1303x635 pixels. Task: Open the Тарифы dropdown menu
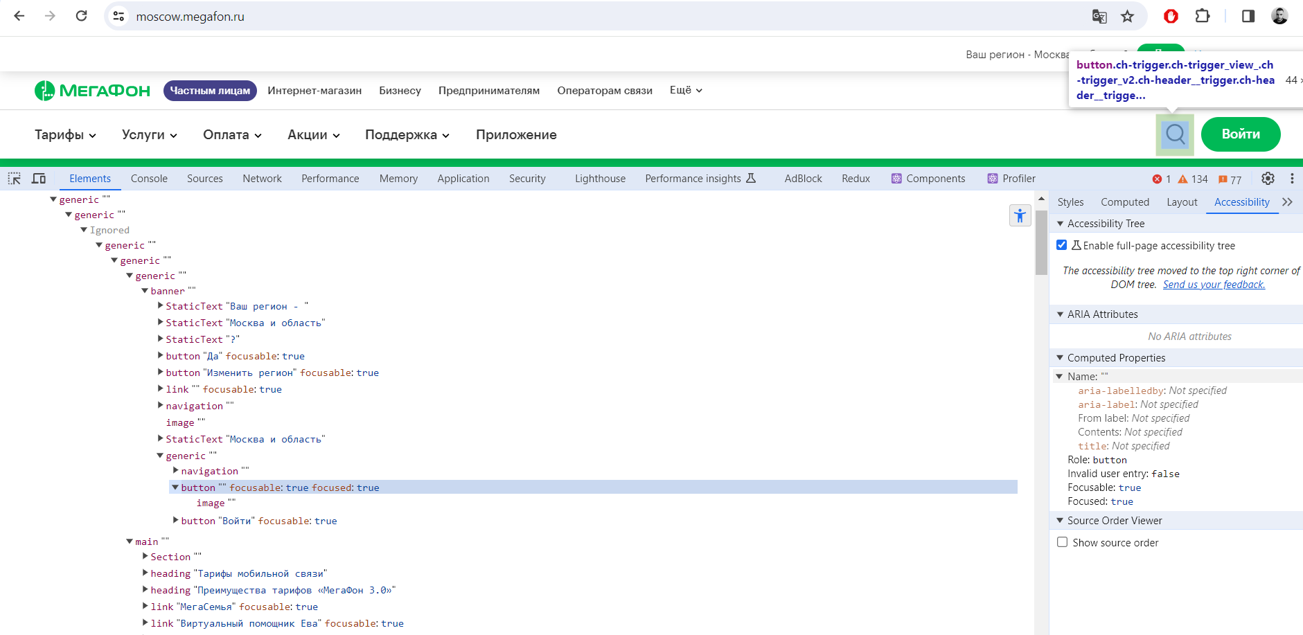point(65,135)
